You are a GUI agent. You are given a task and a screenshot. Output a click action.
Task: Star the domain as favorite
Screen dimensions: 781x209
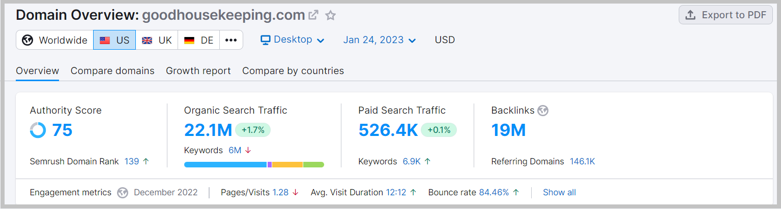click(x=331, y=15)
